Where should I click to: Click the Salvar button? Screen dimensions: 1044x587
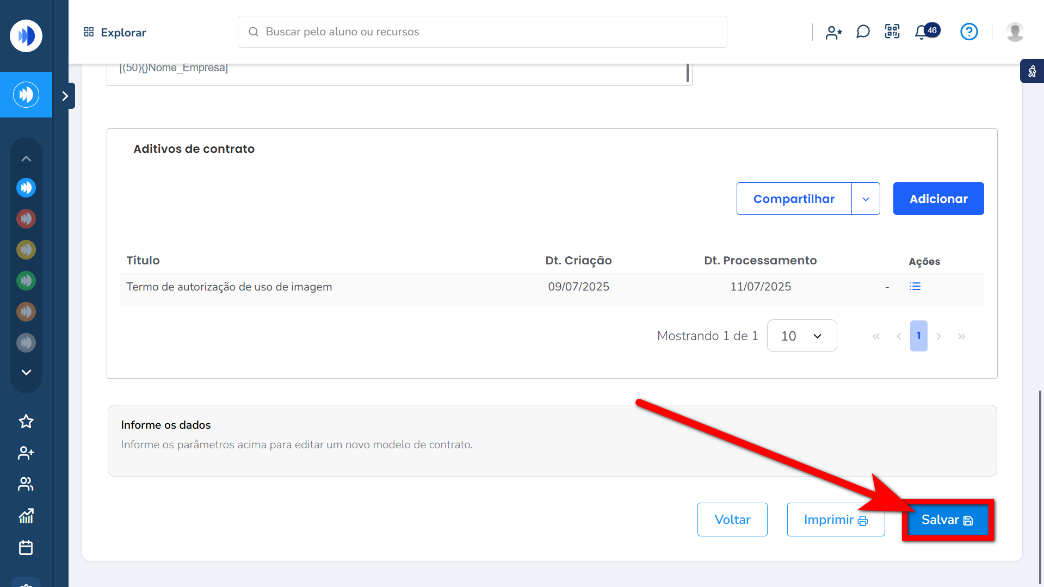pyautogui.click(x=947, y=520)
